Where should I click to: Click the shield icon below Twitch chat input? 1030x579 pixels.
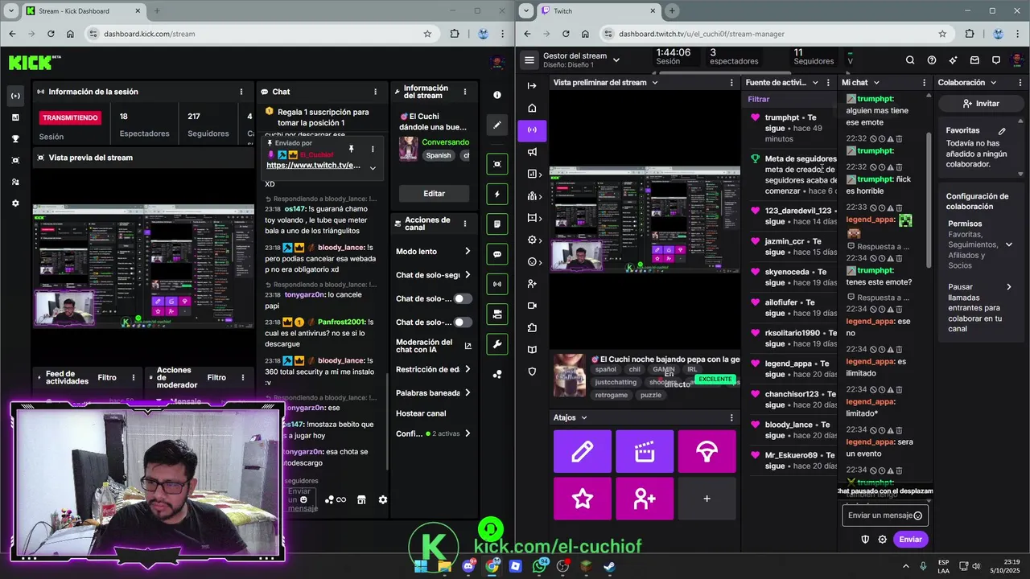pyautogui.click(x=865, y=540)
